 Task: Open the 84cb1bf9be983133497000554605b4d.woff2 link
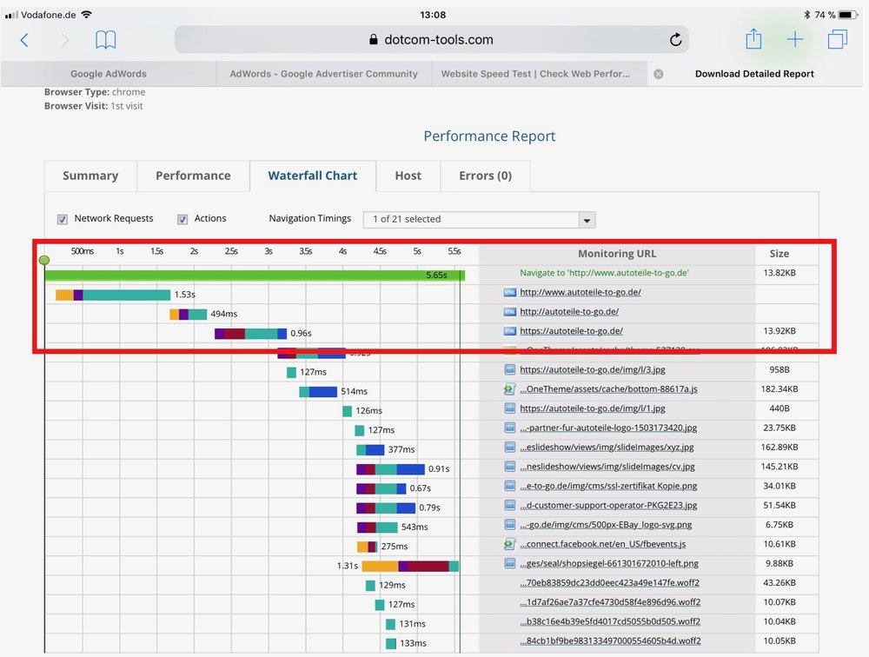610,640
